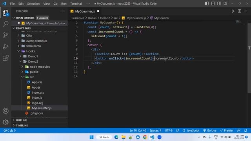Click Go Live in status bar
This screenshot has width=251, height=141.
(x=209, y=130)
